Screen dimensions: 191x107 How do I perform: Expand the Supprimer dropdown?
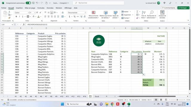[x=133, y=15]
